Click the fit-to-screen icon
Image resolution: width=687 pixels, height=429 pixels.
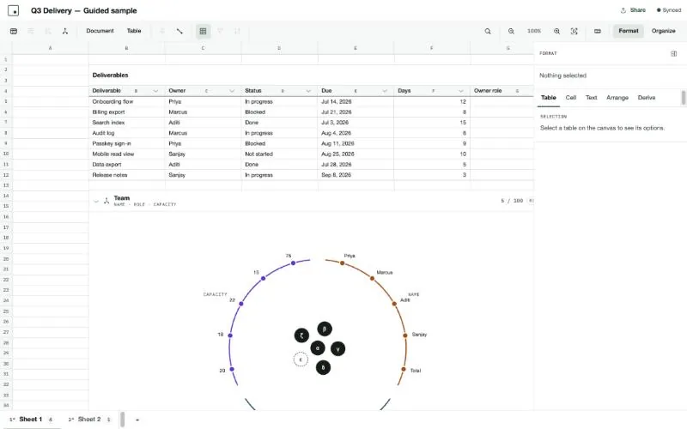575,31
